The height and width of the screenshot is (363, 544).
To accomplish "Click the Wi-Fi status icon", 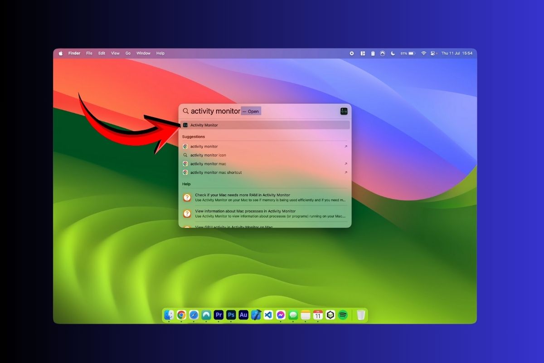I will [x=423, y=53].
